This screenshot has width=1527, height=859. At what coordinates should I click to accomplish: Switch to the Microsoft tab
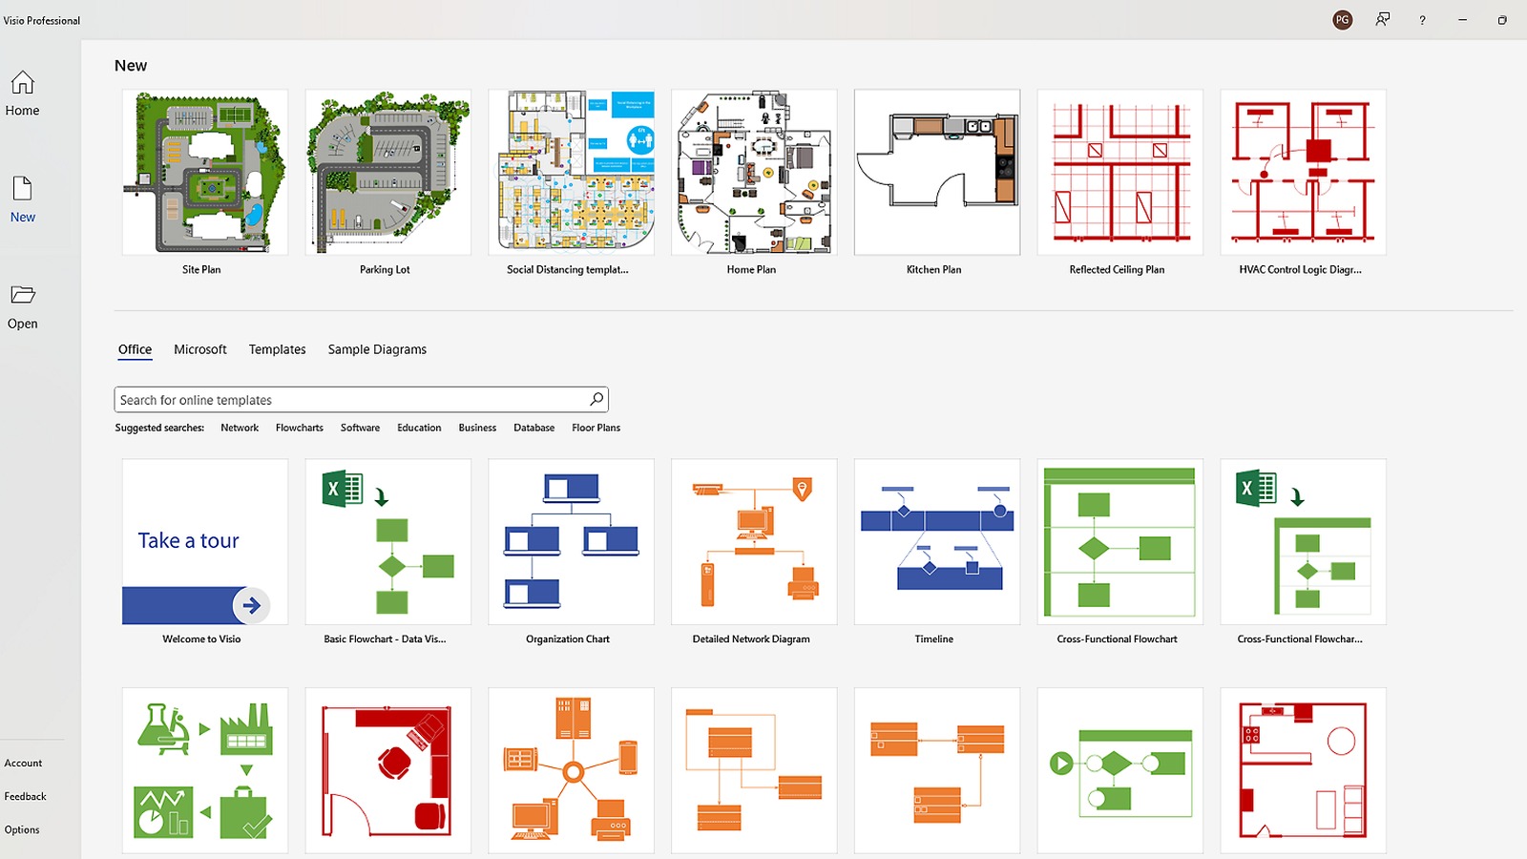coord(200,349)
